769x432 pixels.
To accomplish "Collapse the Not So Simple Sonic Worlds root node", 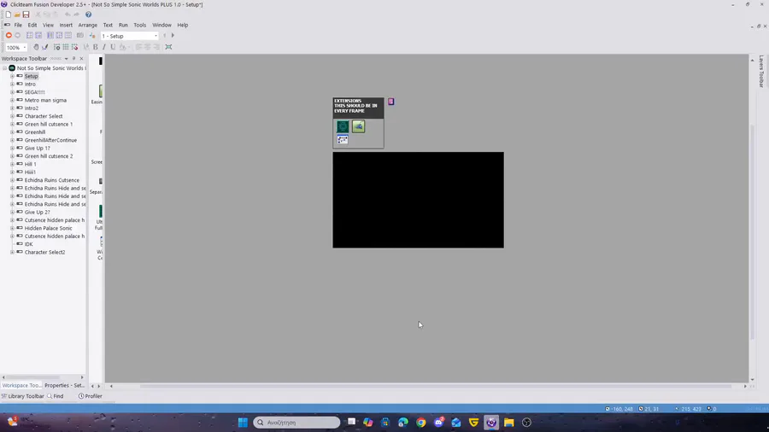I will 5,68.
